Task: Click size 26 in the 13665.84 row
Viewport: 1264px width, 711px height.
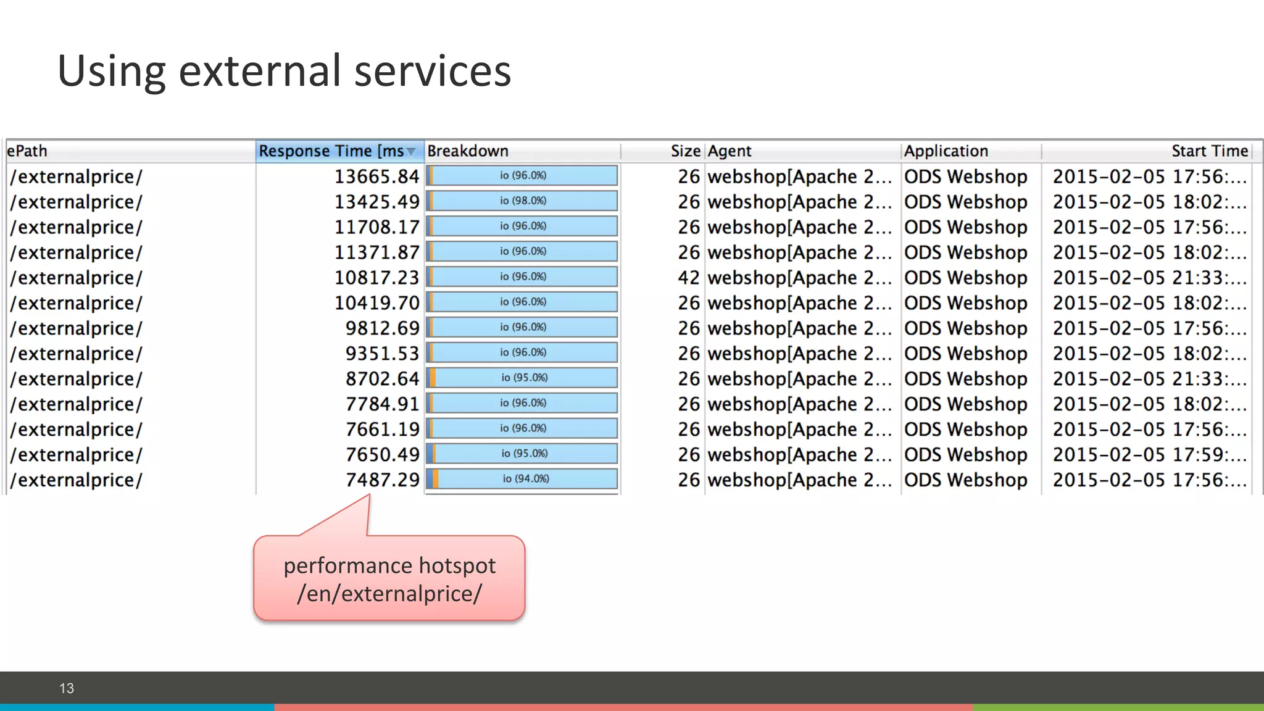Action: pyautogui.click(x=689, y=177)
